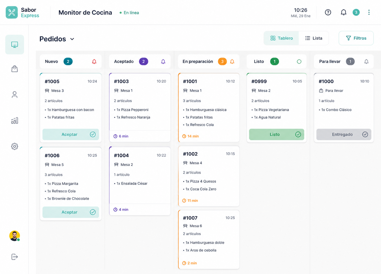Toggle the orange bell in En preparación column
This screenshot has height=274, width=381.
point(232,62)
